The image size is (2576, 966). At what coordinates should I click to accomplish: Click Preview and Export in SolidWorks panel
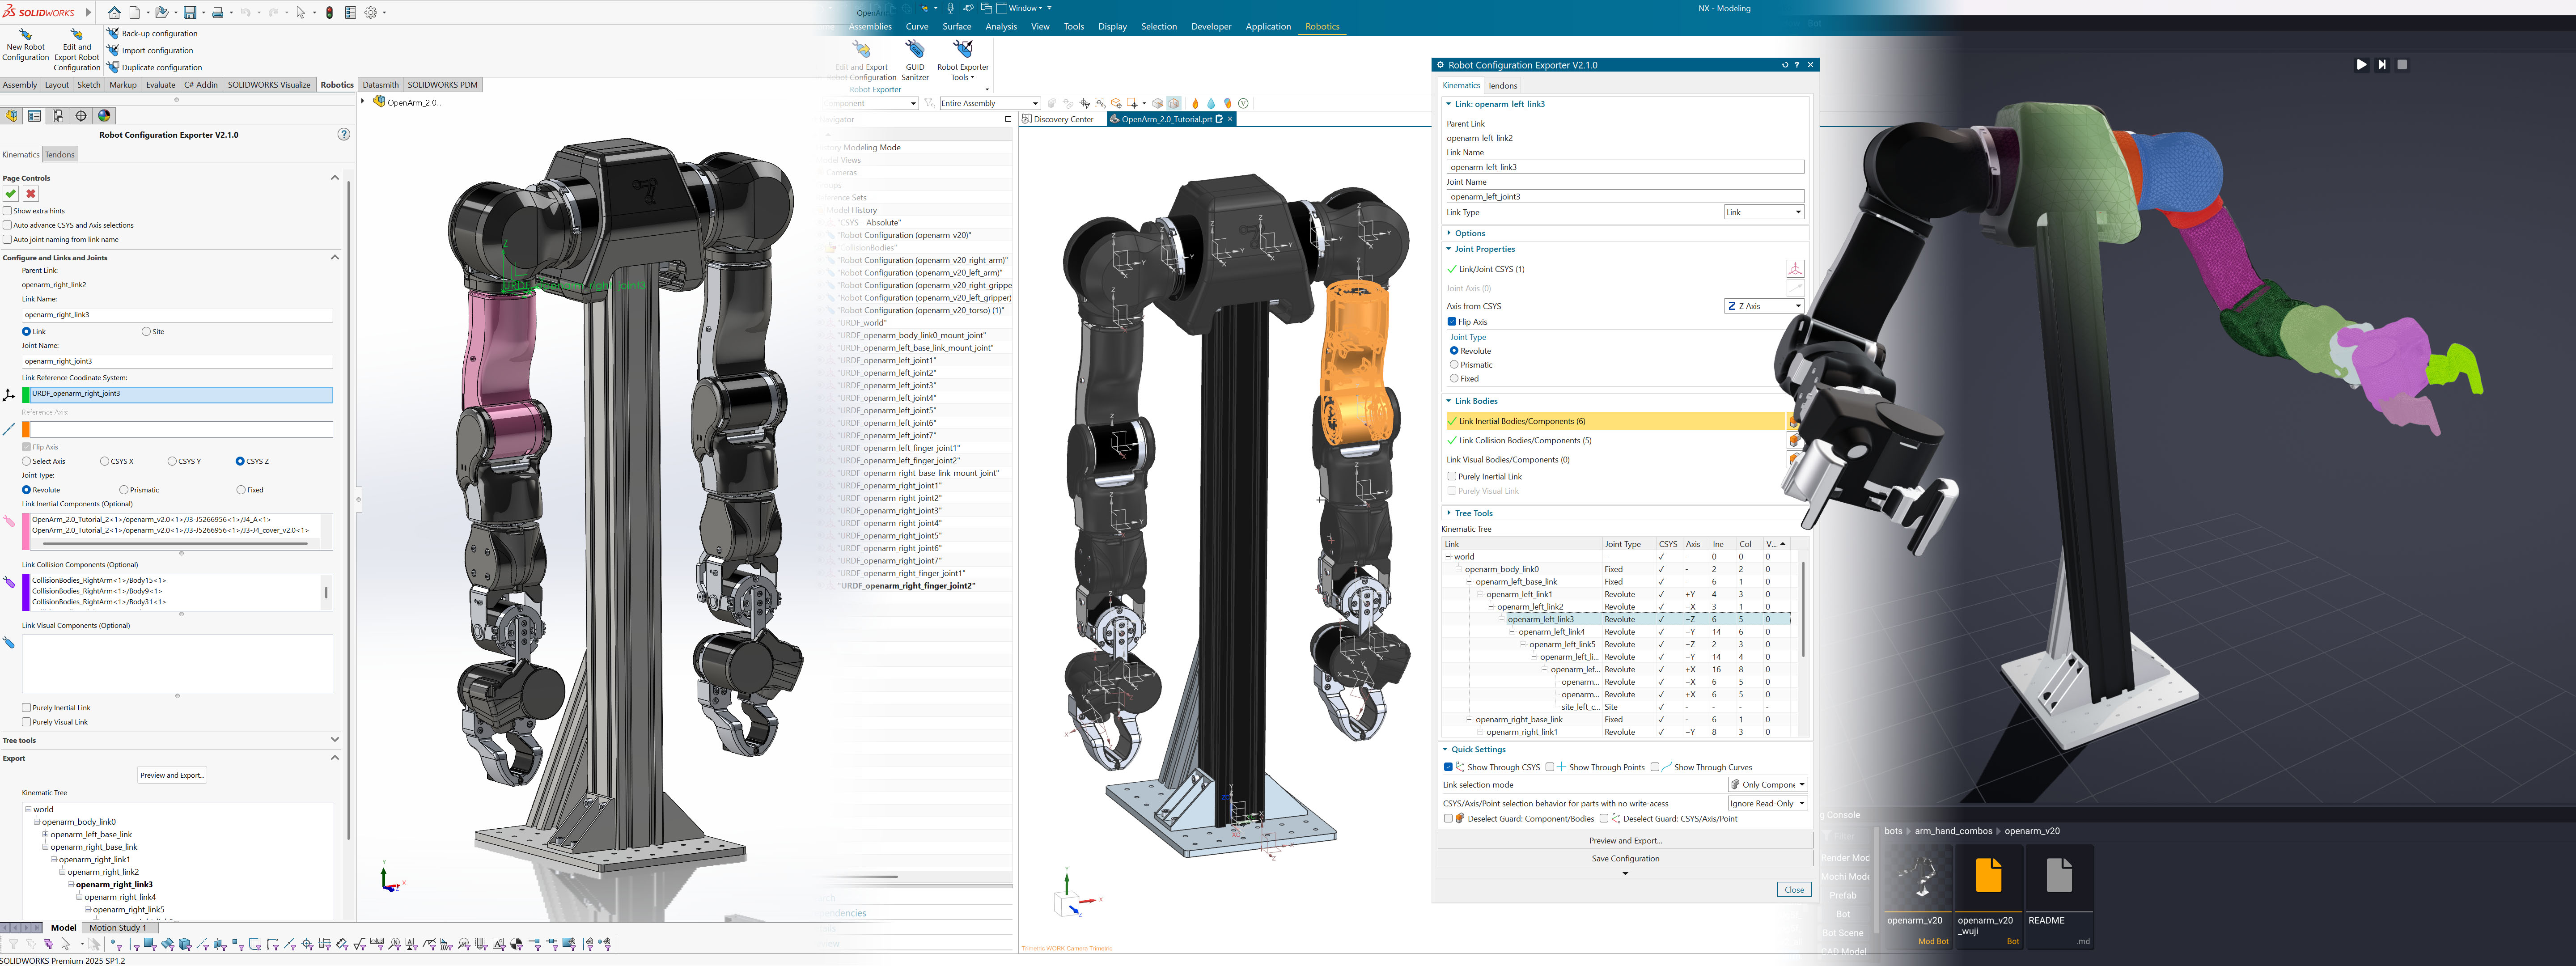tap(172, 775)
